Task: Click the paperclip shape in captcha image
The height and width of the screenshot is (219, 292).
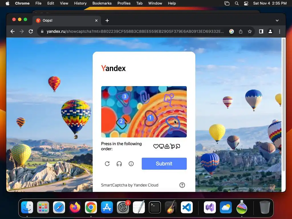Action: (x=145, y=97)
